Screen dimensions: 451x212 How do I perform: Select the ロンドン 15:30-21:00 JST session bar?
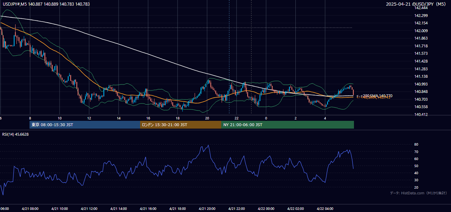181,125
